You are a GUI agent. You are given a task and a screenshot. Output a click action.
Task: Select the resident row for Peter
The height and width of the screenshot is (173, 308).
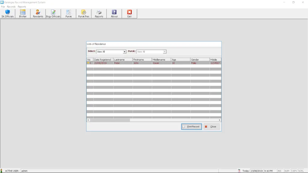tap(126, 62)
